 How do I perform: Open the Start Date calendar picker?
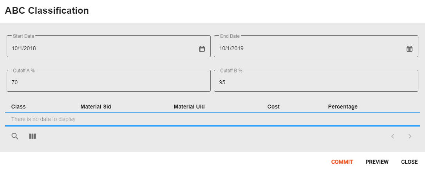tap(202, 49)
